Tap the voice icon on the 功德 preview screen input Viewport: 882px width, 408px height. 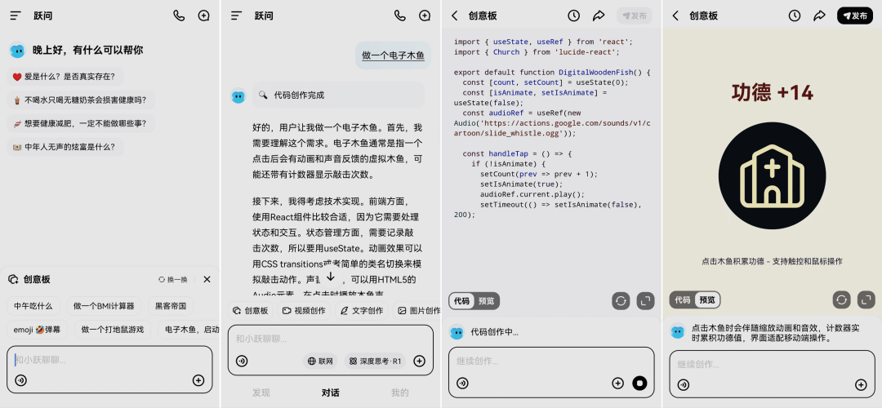point(684,385)
